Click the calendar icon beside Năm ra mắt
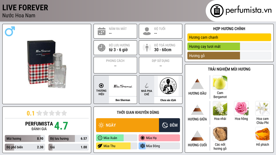276x155 pixels. [x=102, y=31]
